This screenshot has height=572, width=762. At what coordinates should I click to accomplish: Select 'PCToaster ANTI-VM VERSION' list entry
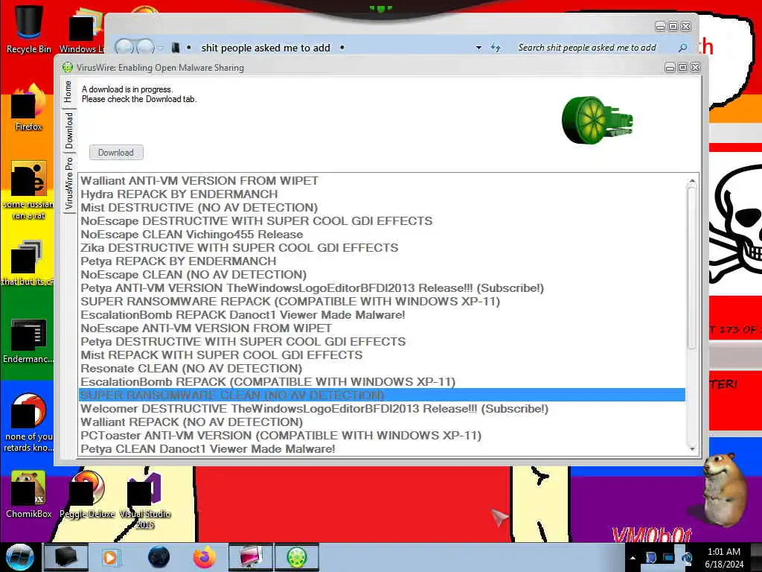[x=382, y=435]
